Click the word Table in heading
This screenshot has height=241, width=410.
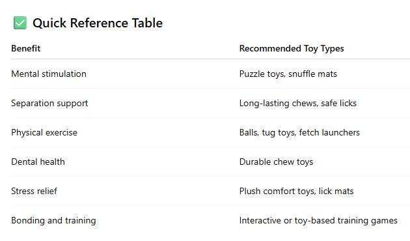[x=147, y=23]
